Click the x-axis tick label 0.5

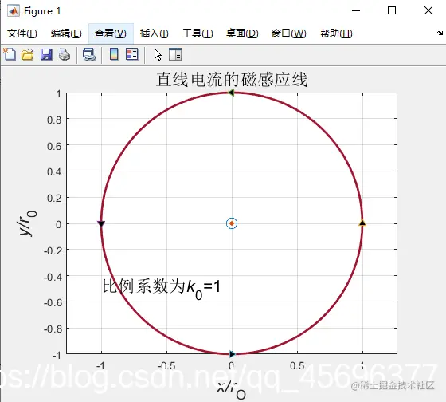pyautogui.click(x=297, y=366)
